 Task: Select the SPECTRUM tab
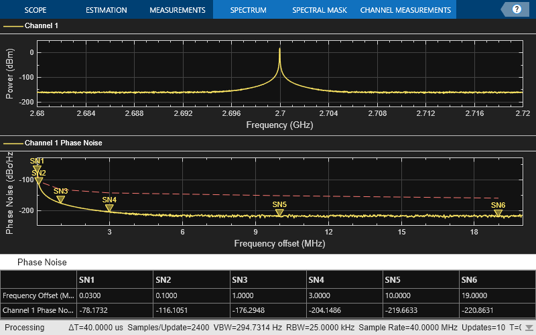(x=248, y=10)
